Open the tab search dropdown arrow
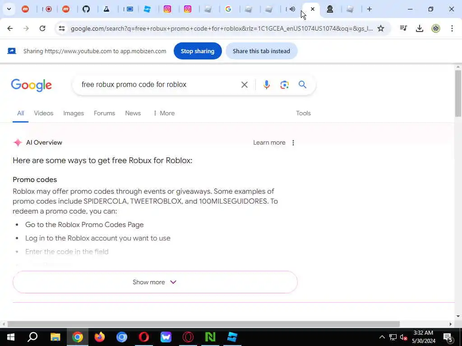The height and width of the screenshot is (346, 462). pos(9,9)
